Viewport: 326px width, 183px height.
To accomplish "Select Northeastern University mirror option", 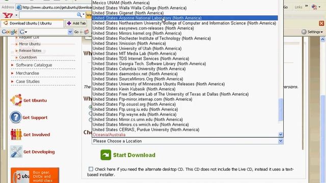I will coord(184,23).
